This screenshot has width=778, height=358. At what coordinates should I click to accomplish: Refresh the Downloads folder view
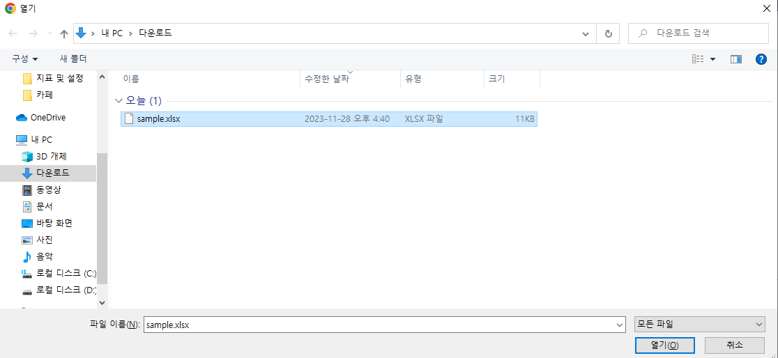[608, 33]
